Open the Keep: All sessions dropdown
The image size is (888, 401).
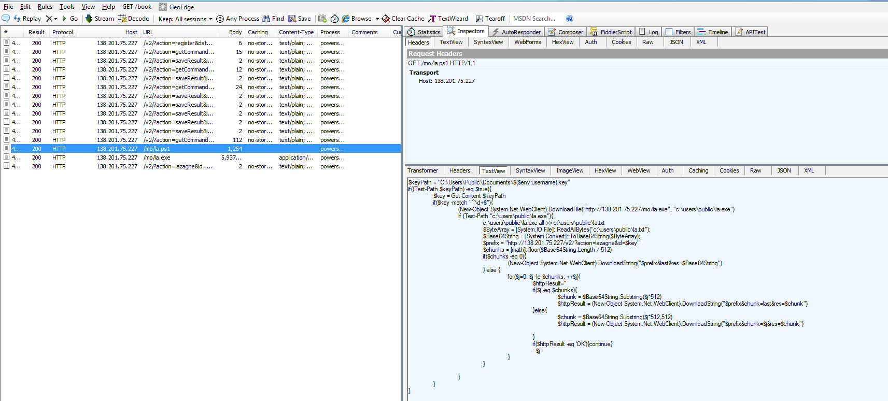pos(185,19)
